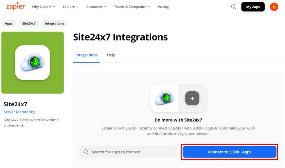Click the magnifier icon inside app search box
The image size is (285, 168).
86,152
